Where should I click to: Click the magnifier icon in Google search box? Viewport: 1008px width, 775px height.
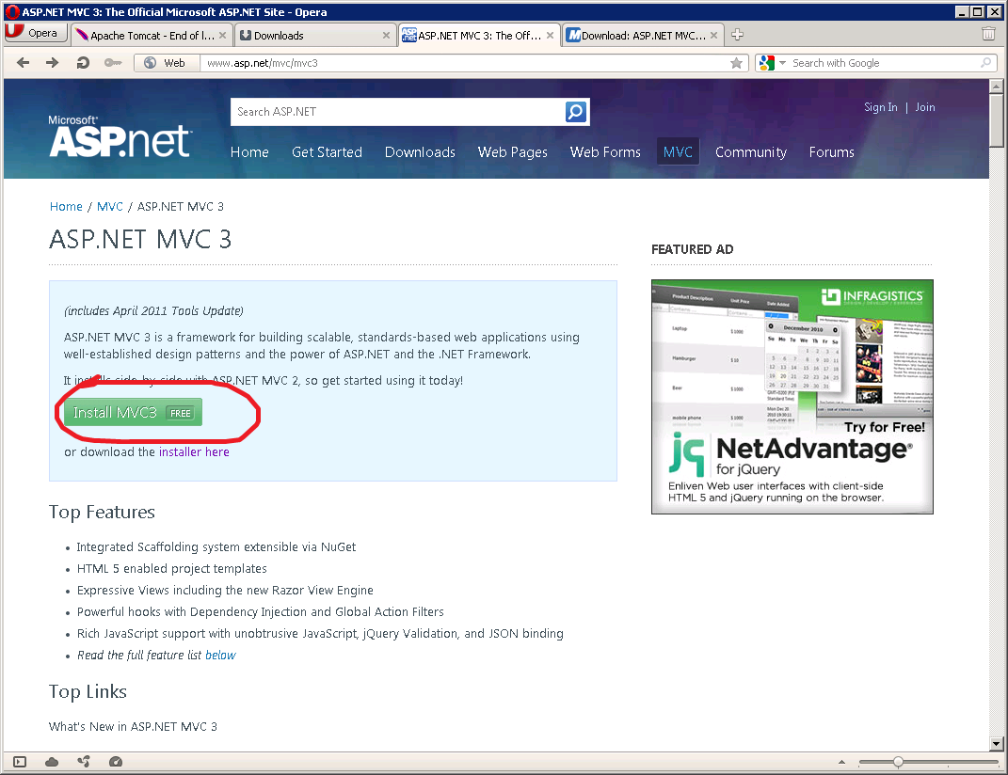tap(985, 63)
